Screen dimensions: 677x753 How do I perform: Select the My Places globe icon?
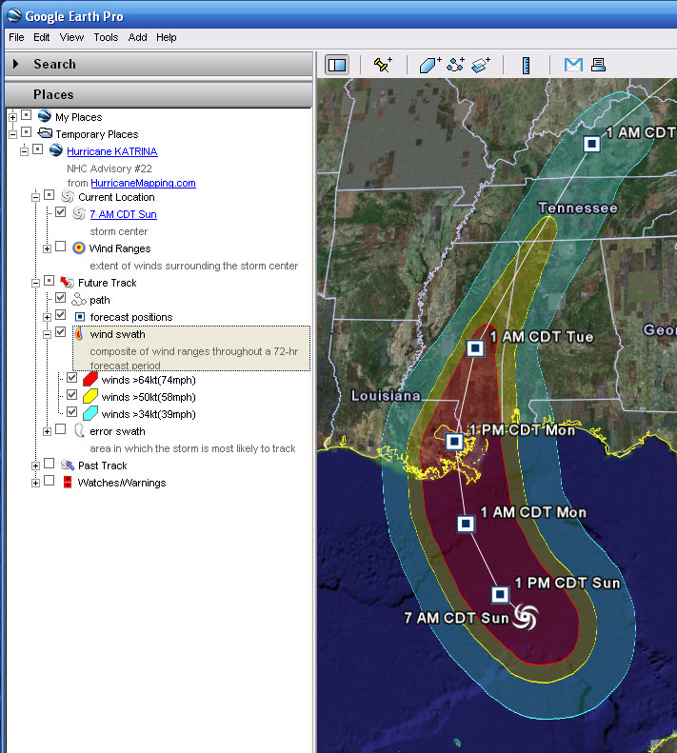click(45, 116)
